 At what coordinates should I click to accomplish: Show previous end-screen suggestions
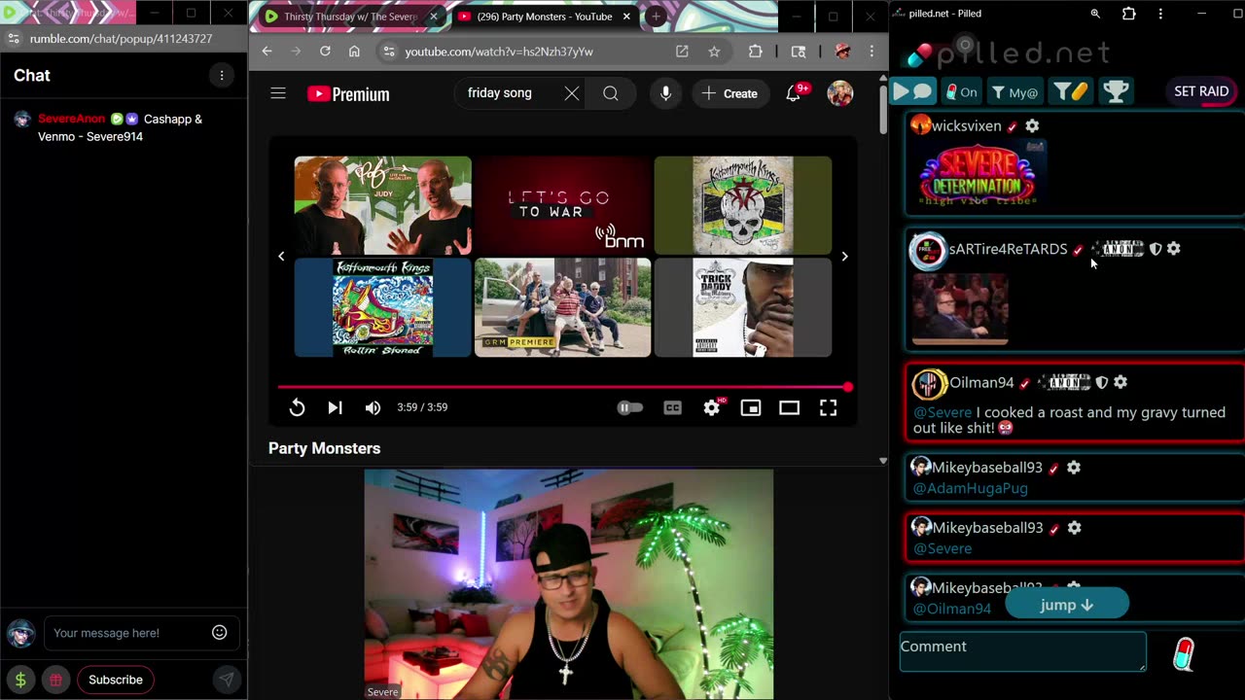281,257
